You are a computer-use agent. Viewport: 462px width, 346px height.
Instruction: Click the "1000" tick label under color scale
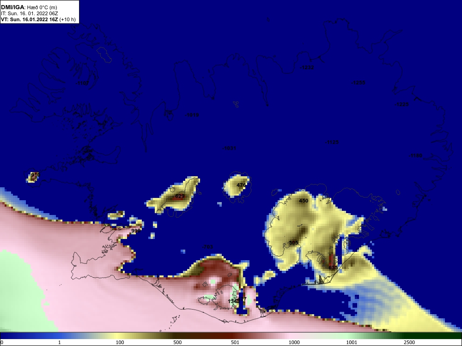[x=294, y=343]
